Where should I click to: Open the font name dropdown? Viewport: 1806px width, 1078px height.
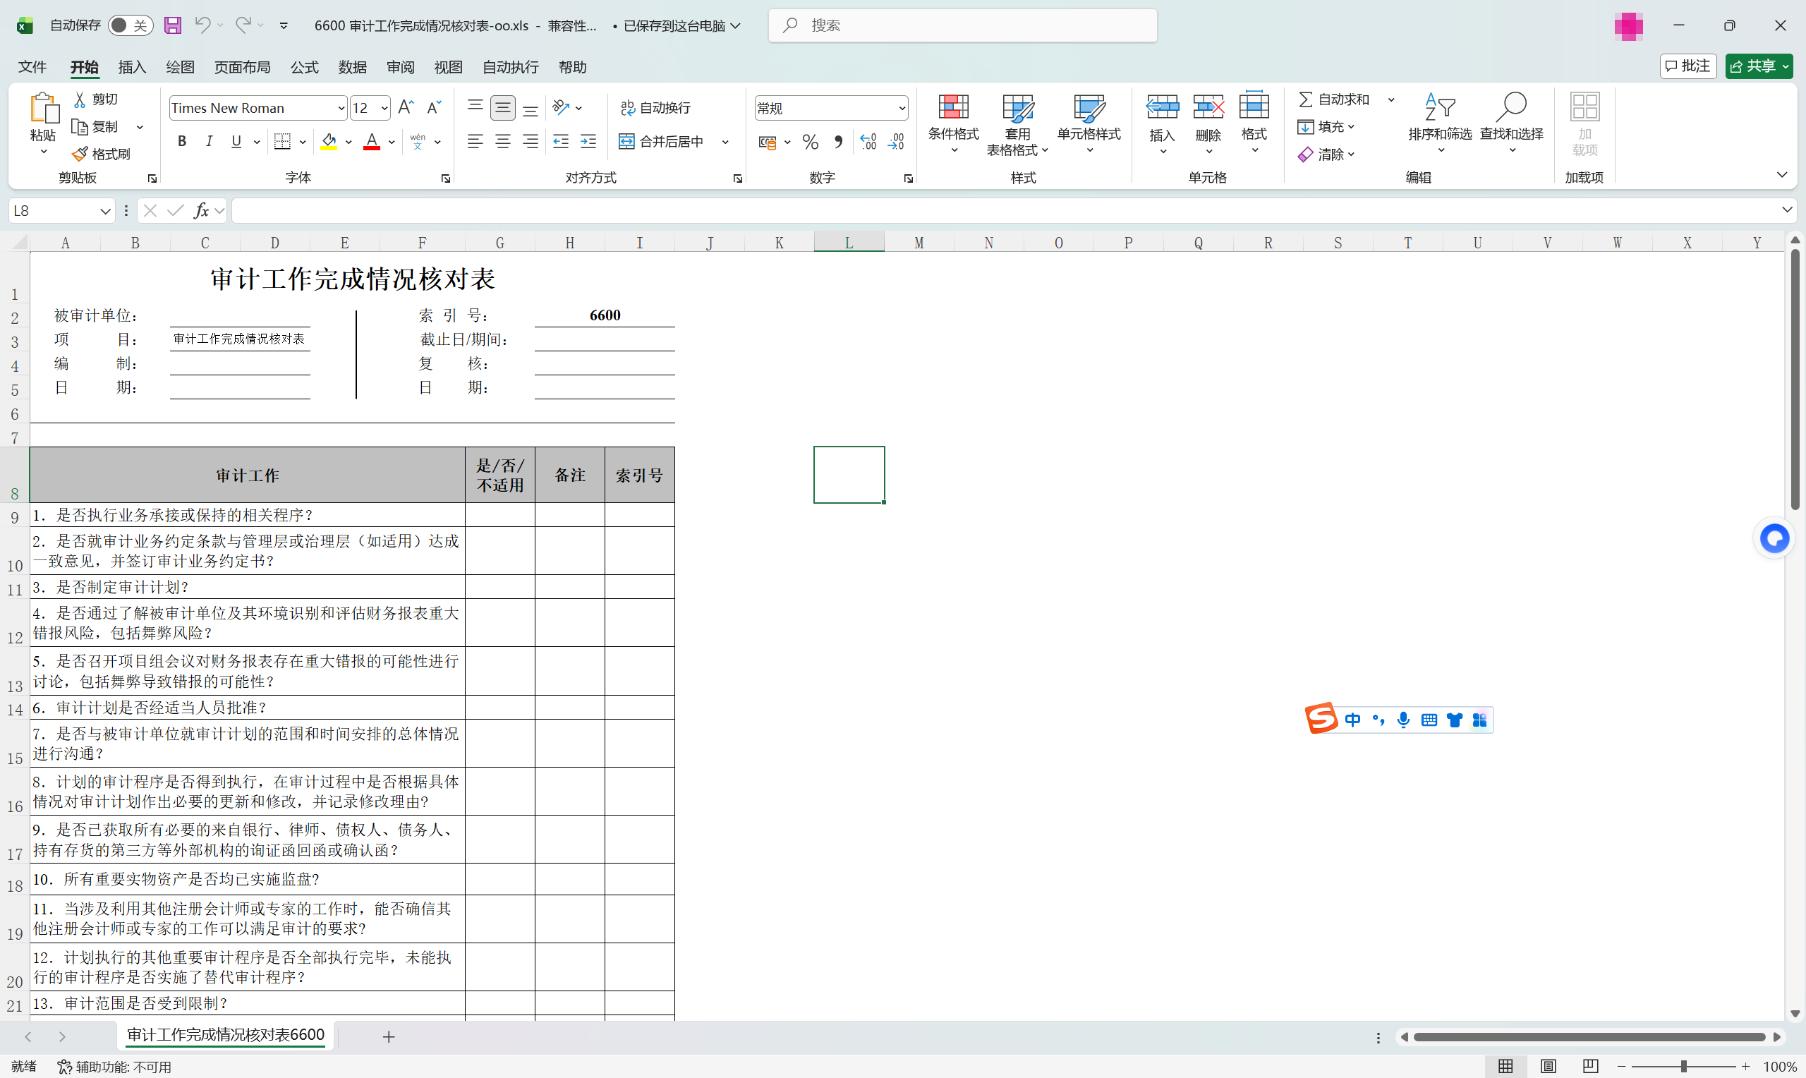point(341,108)
